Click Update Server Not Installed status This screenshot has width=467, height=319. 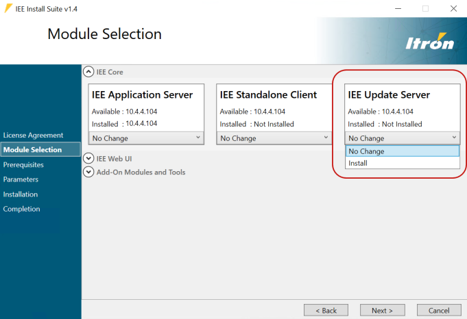[x=402, y=124]
